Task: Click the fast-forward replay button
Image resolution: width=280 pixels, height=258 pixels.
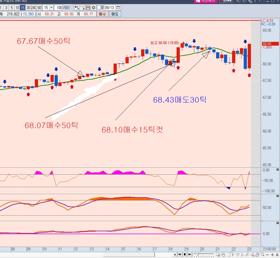Action: pyautogui.click(x=190, y=255)
